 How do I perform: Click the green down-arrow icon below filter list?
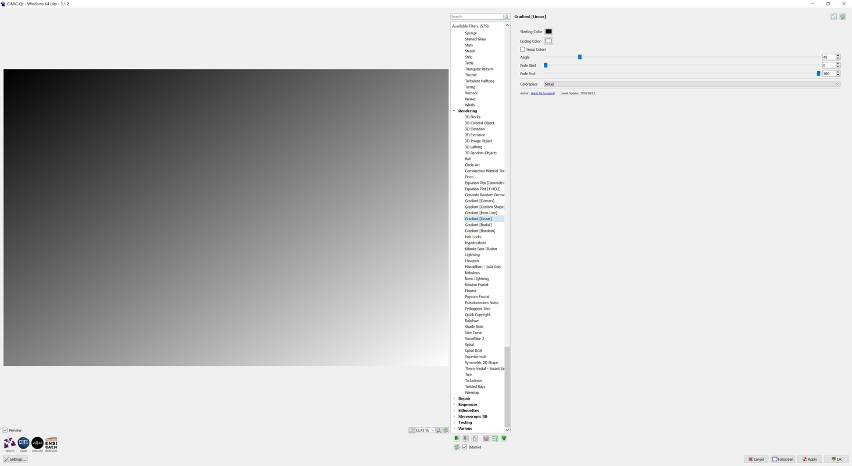504,438
